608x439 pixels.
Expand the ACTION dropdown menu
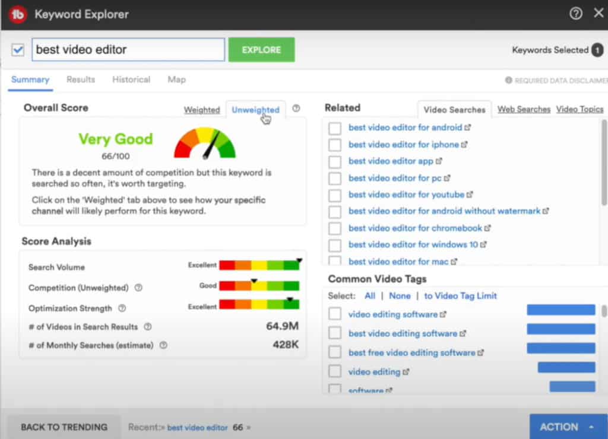tap(568, 427)
